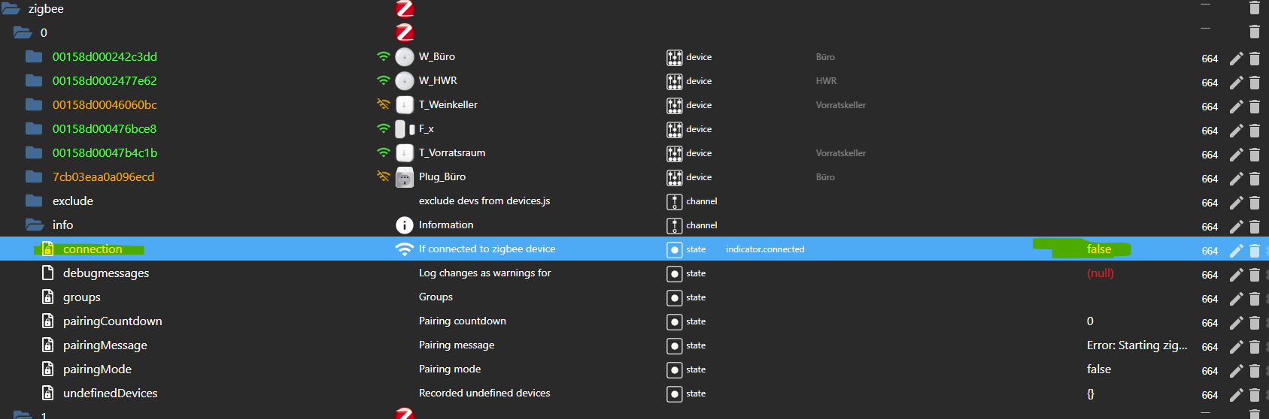Click the pencil edit icon for W_Büro
The height and width of the screenshot is (419, 1269).
point(1236,59)
